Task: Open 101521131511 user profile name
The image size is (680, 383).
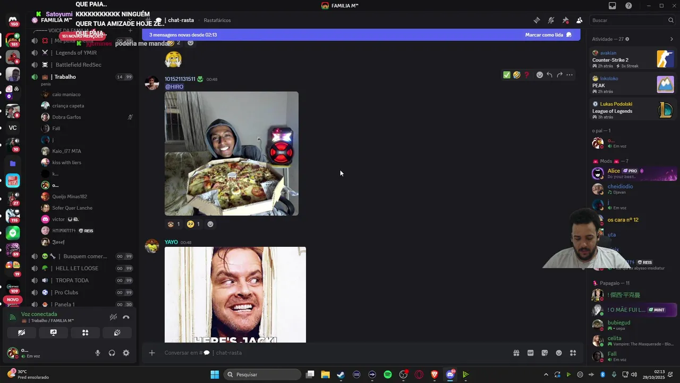Action: point(180,79)
